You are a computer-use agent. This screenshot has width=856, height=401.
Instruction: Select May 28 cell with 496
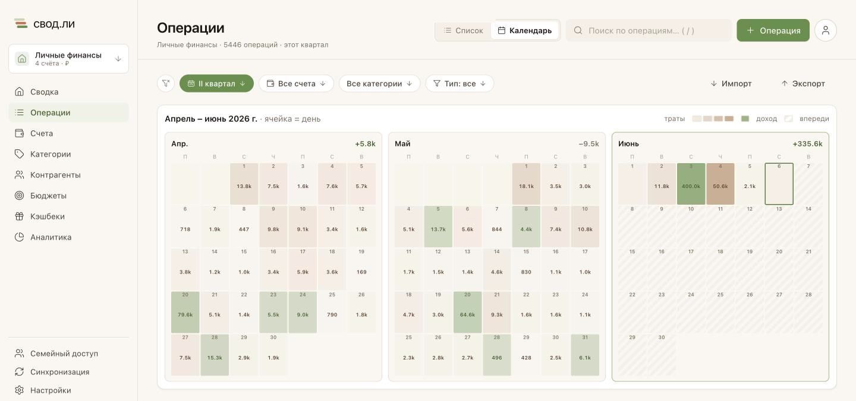[x=496, y=355]
